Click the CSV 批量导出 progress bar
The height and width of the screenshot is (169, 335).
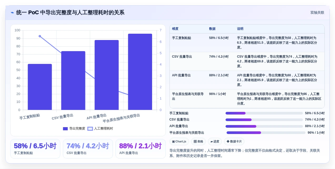pyautogui.click(x=264, y=120)
